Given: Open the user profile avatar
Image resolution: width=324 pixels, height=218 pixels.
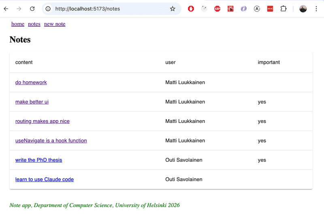Looking at the screenshot, I should [x=303, y=8].
